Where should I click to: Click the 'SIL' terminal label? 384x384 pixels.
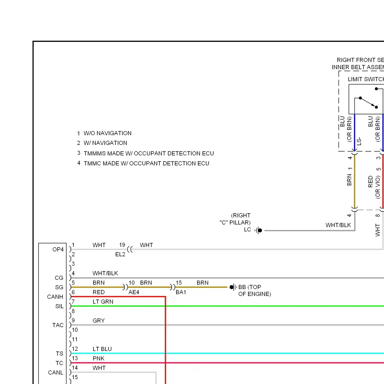[x=59, y=306]
